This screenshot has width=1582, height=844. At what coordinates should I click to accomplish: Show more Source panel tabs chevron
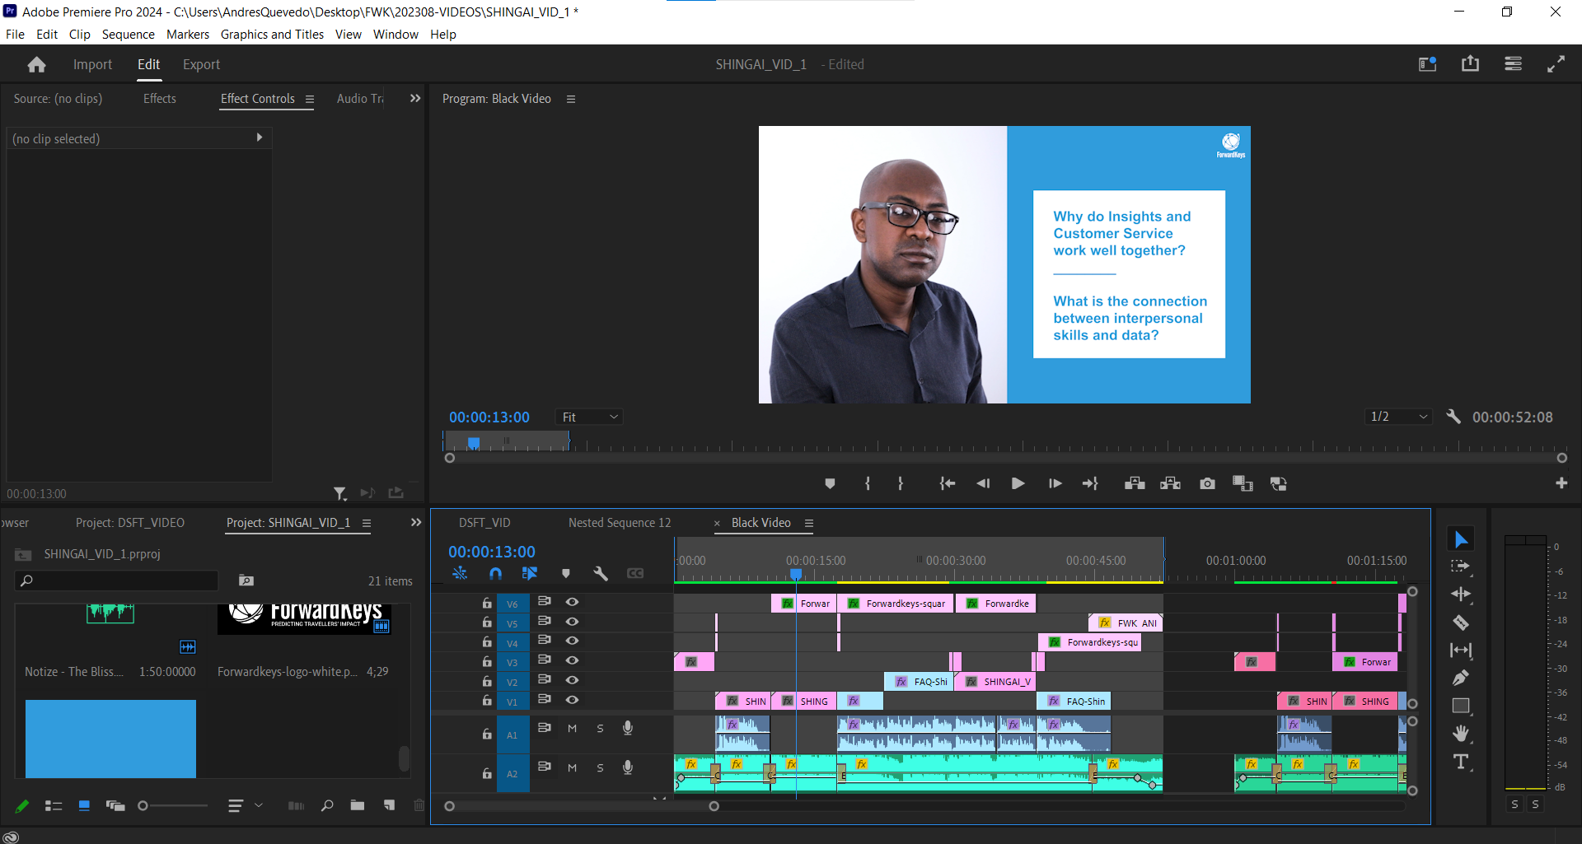coord(415,98)
